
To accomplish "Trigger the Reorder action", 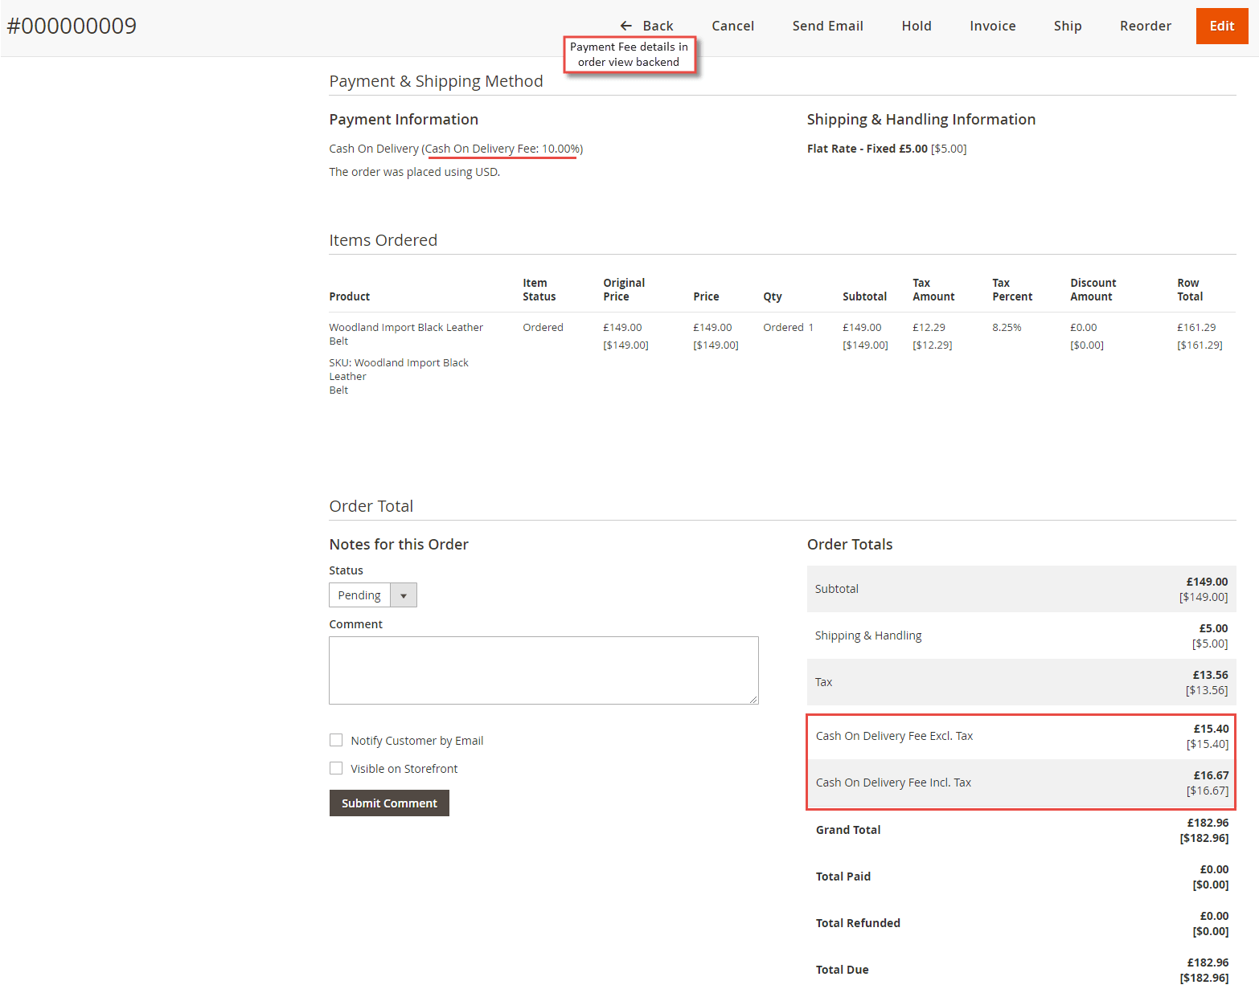I will point(1145,25).
